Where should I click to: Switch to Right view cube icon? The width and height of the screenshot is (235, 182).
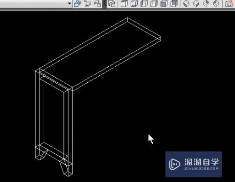pyautogui.click(x=154, y=4)
